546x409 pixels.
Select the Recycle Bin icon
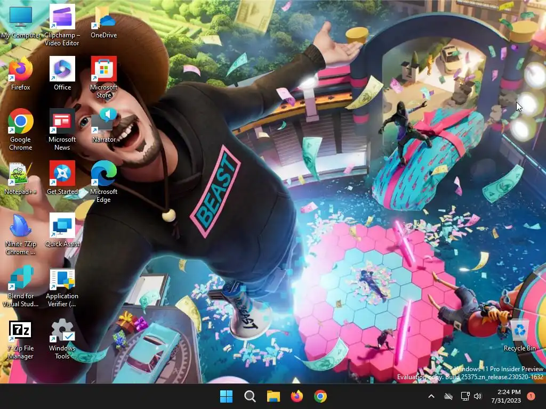tap(519, 337)
